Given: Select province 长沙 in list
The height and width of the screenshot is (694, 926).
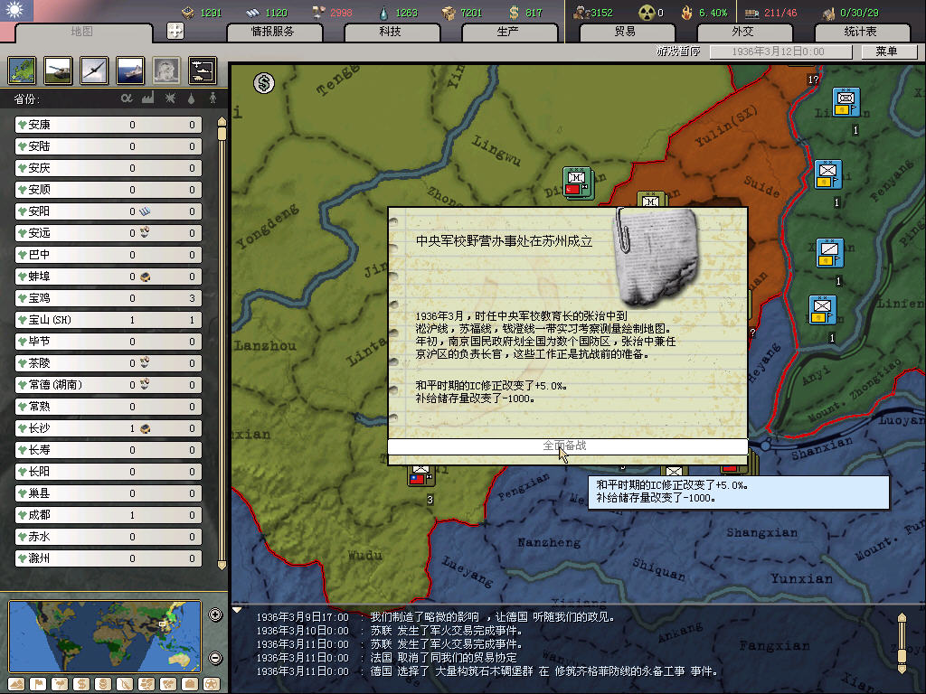Looking at the screenshot, I should coord(109,428).
